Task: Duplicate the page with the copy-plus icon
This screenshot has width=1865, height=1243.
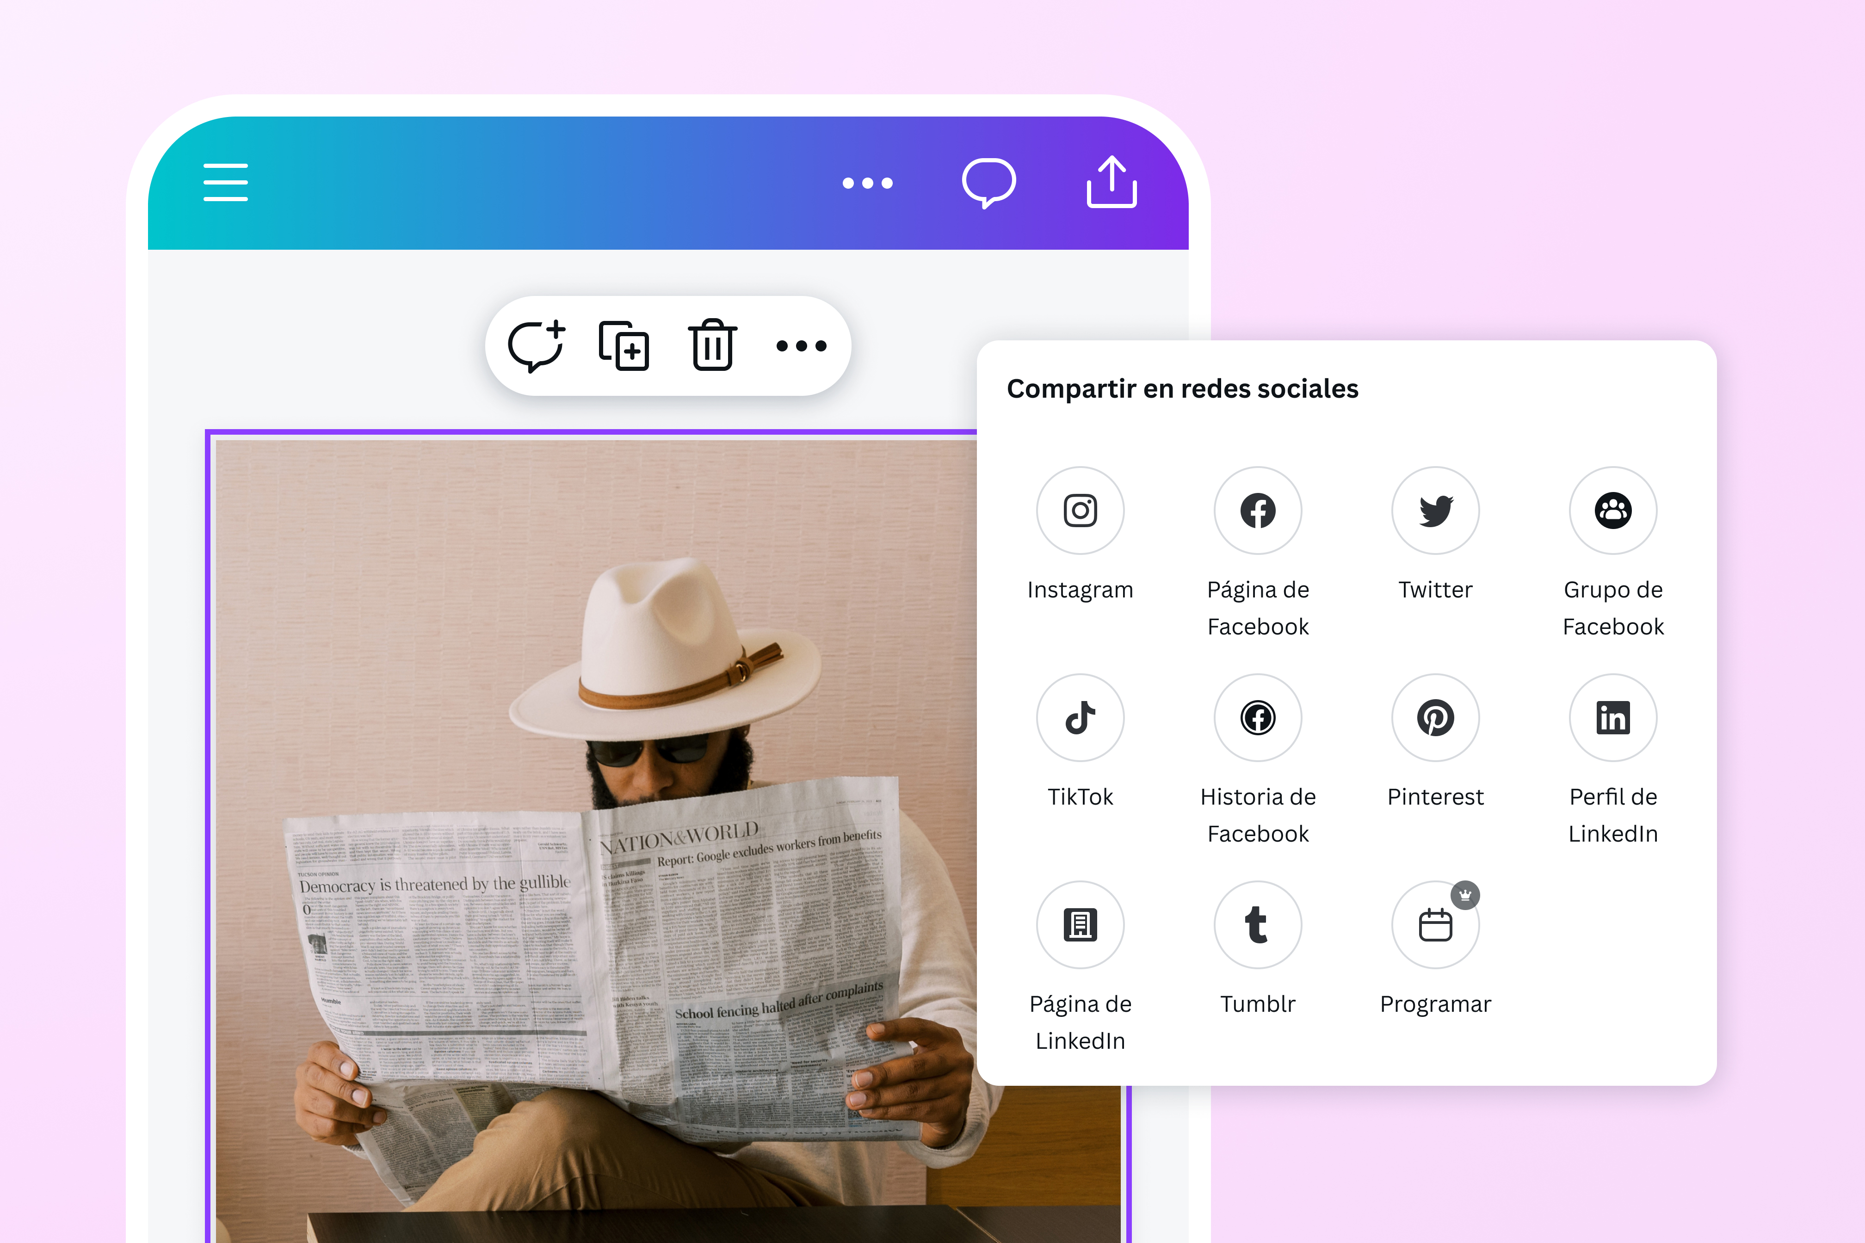Action: [624, 345]
